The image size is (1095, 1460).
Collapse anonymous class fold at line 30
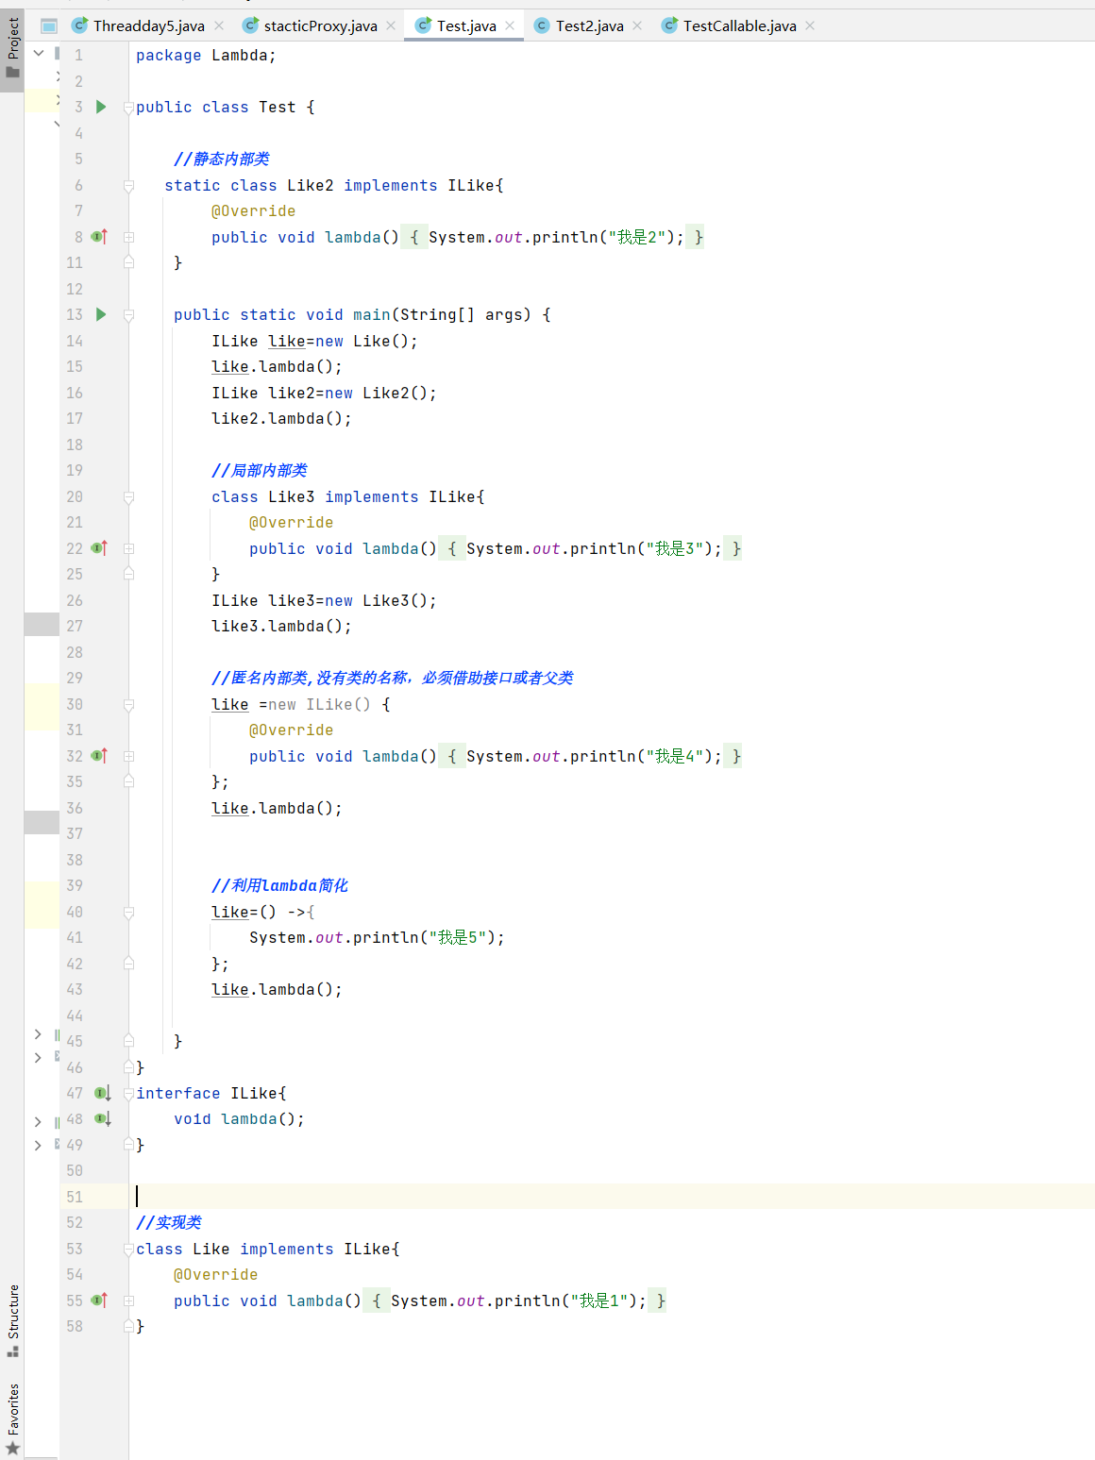tap(129, 705)
